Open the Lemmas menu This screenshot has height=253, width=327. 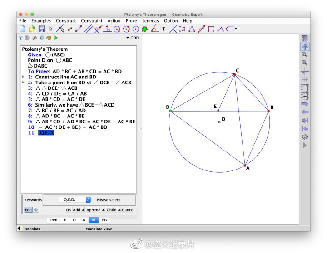150,21
